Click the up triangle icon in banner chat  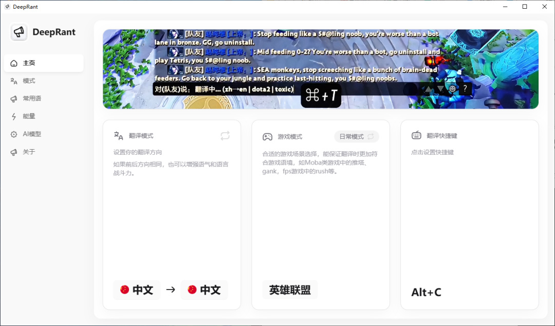(428, 89)
